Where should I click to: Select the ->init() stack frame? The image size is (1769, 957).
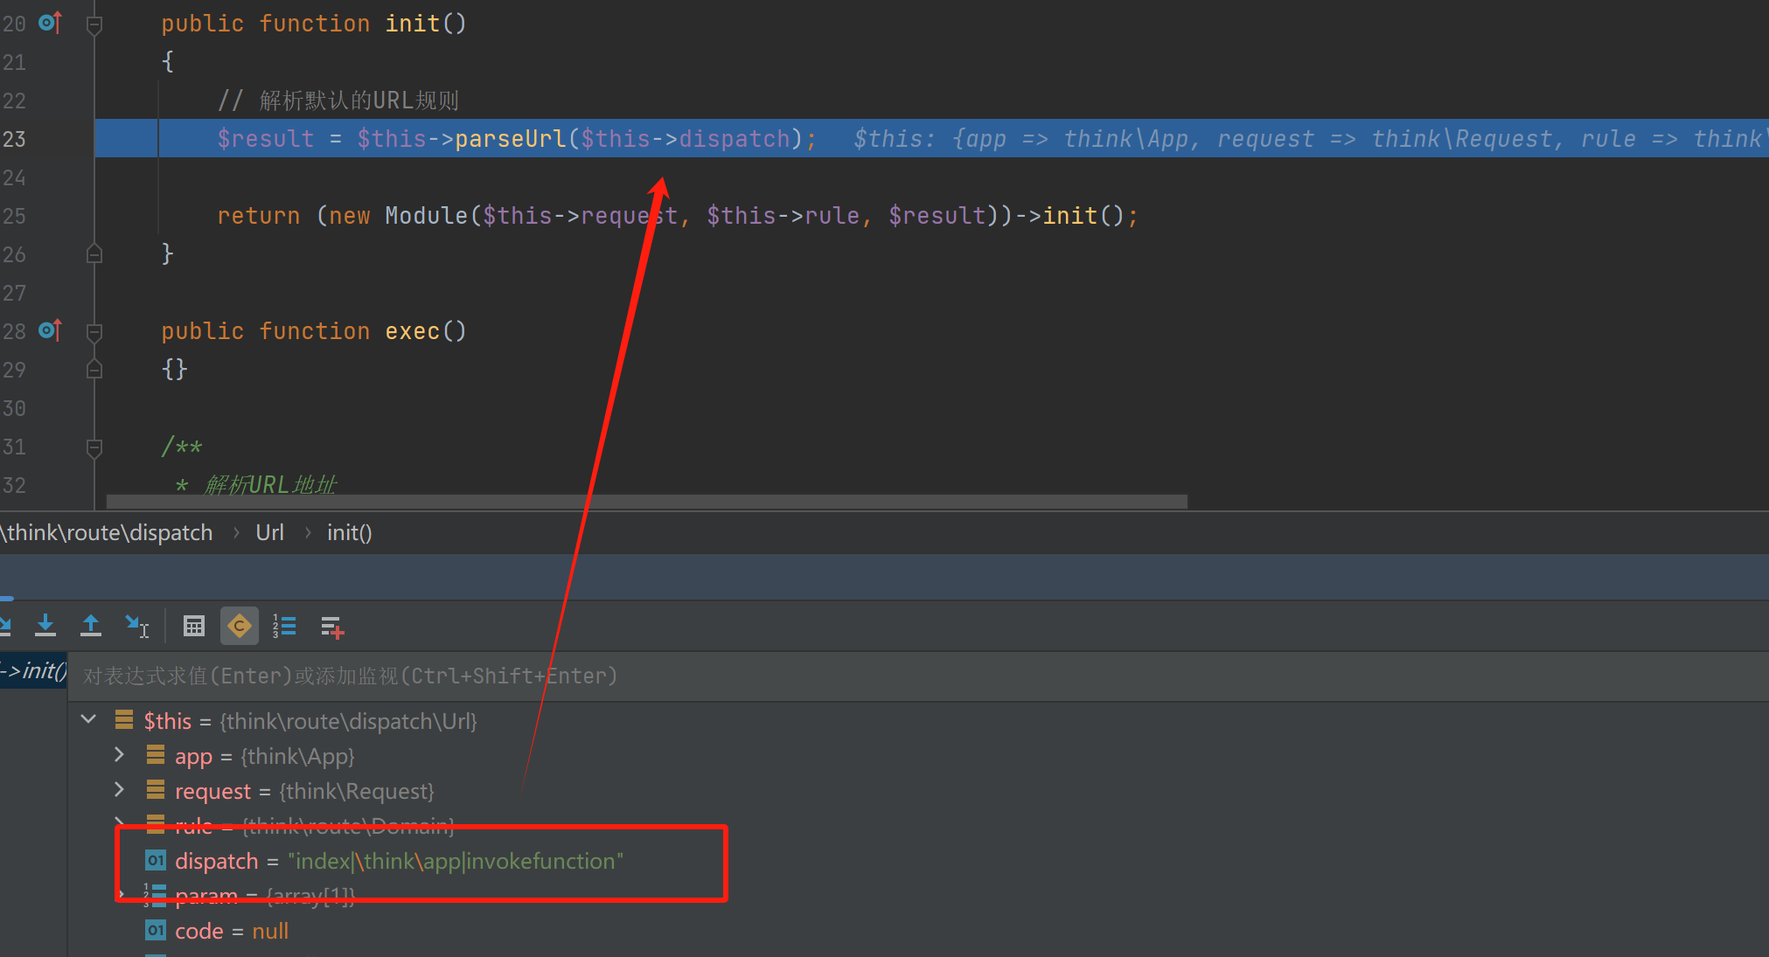33,670
